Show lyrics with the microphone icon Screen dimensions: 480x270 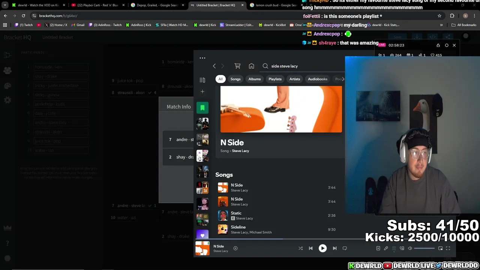(386, 248)
